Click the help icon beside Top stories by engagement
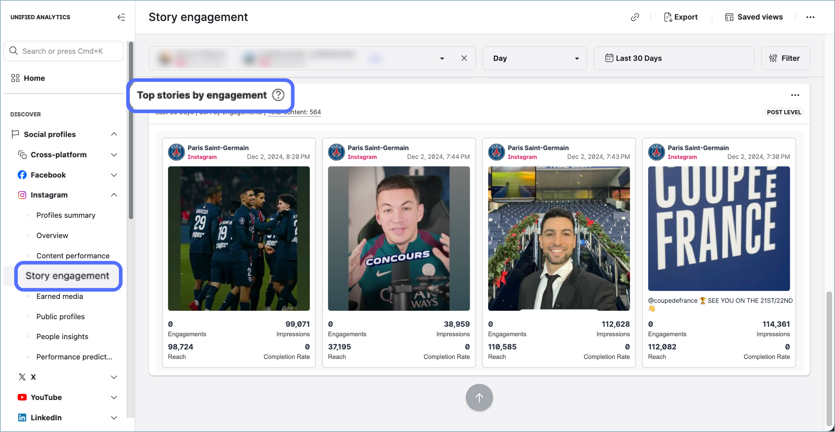Image resolution: width=835 pixels, height=432 pixels. (x=278, y=95)
